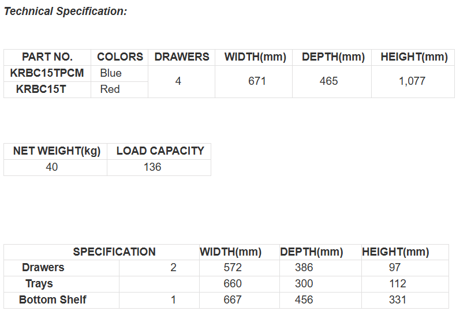Click the 1,077 height value
This screenshot has height=311, width=471.
[x=412, y=81]
